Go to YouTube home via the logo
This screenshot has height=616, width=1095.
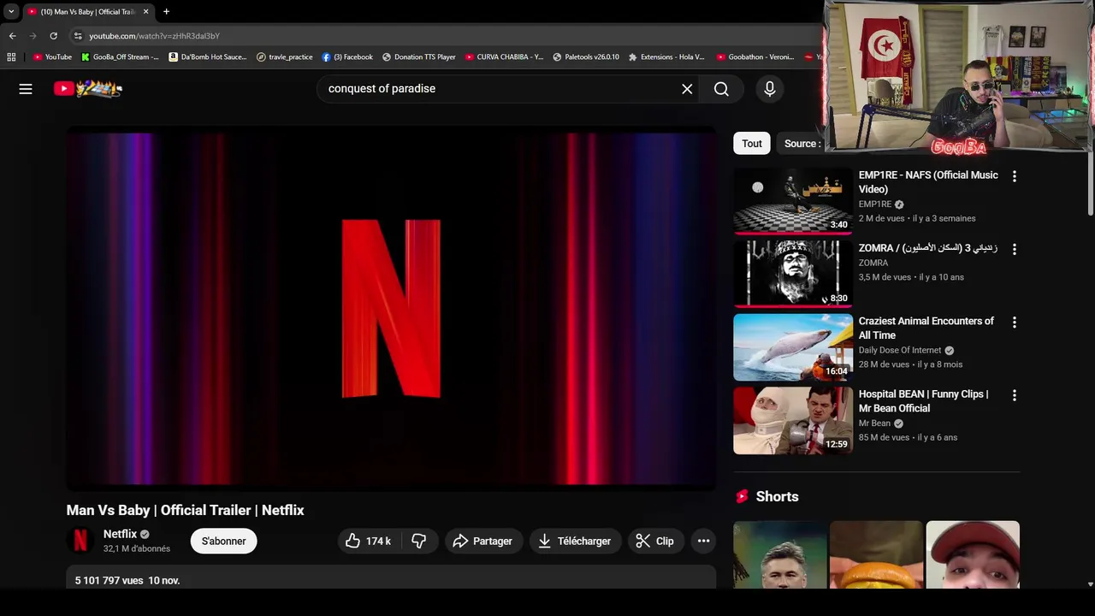88,88
